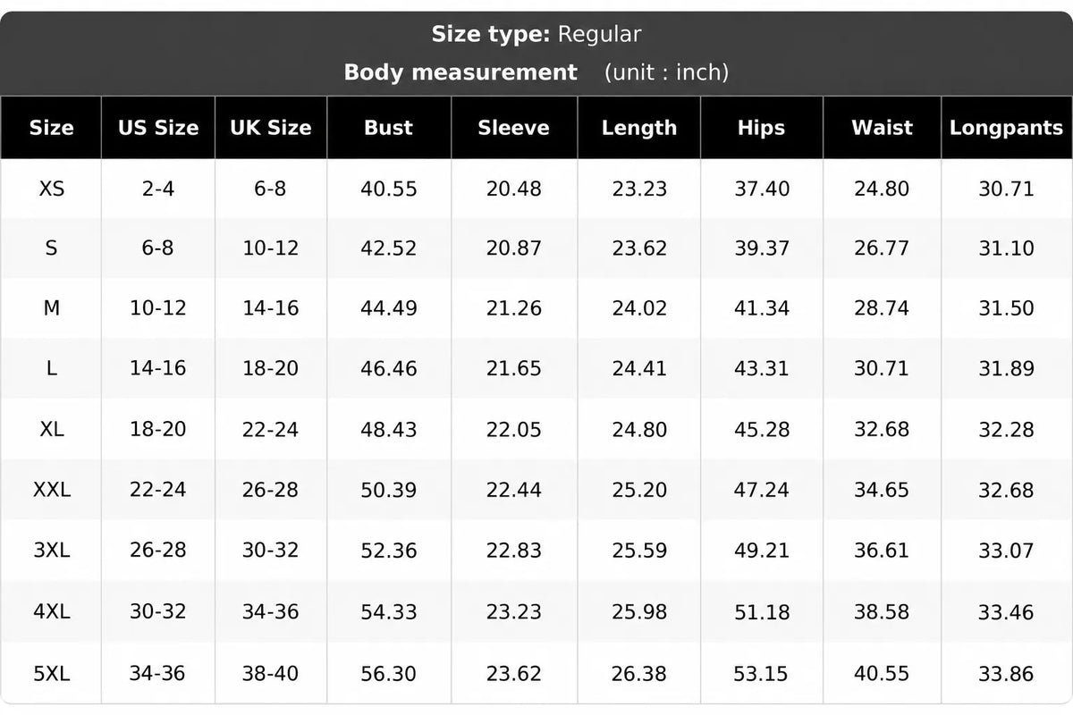Select the 14-16 US size cell for L
Image resolution: width=1073 pixels, height=715 pixels.
tap(158, 368)
